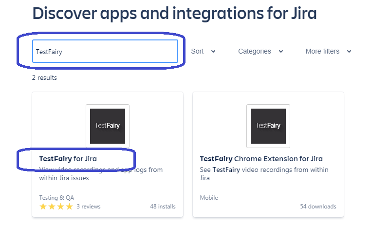Screen dimensions: 371x226
Task: Click the 54 downloads count
Action: click(x=318, y=207)
